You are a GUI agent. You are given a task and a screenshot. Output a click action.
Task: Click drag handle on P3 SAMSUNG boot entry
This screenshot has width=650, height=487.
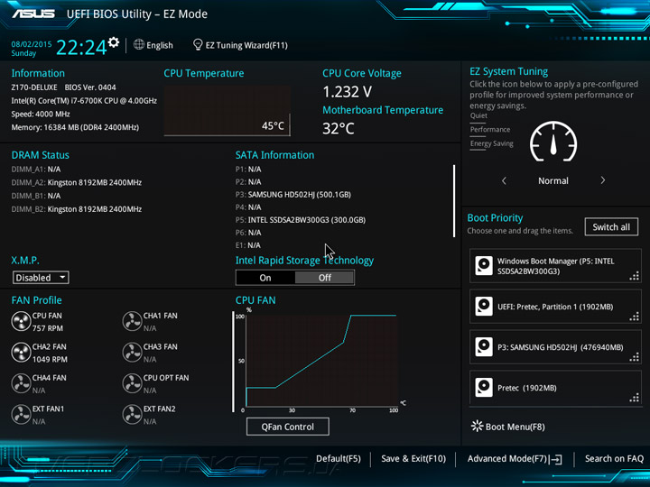click(x=635, y=357)
